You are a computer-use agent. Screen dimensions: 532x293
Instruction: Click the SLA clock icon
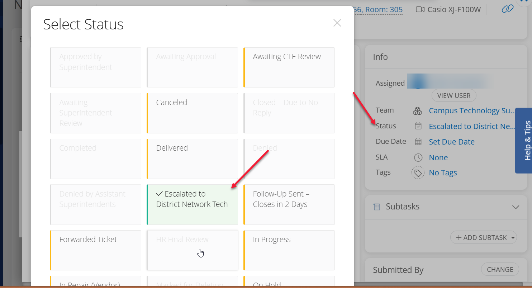[x=418, y=157]
